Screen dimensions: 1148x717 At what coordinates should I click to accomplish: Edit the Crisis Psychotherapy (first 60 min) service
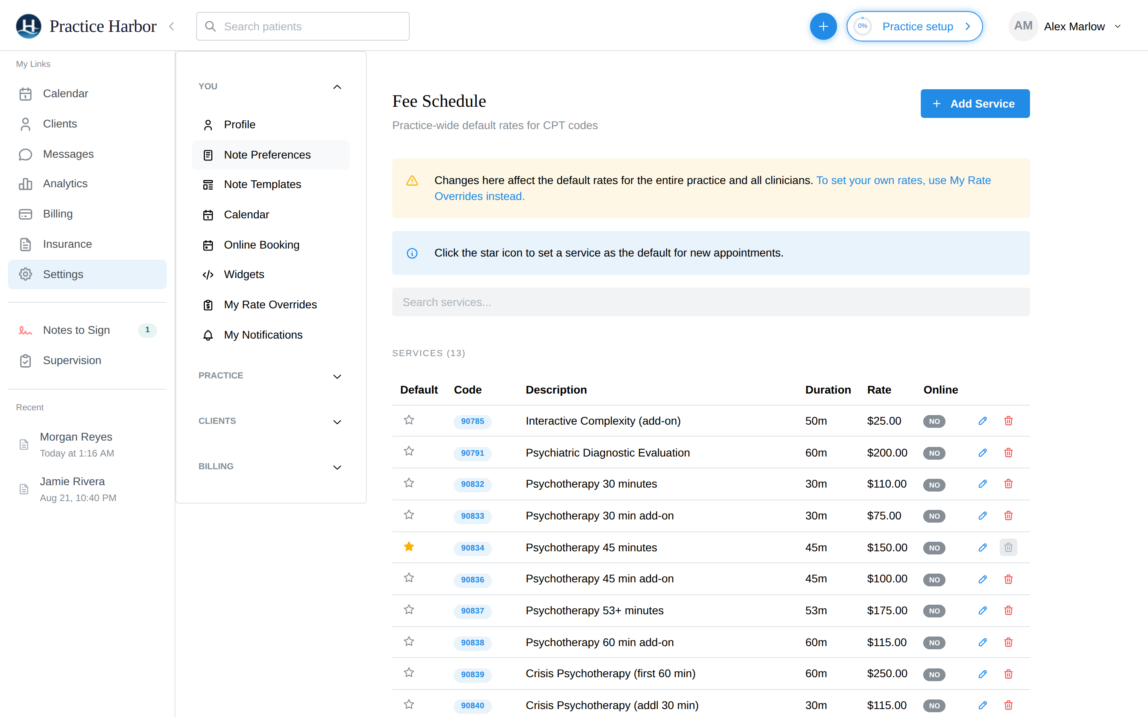click(983, 674)
